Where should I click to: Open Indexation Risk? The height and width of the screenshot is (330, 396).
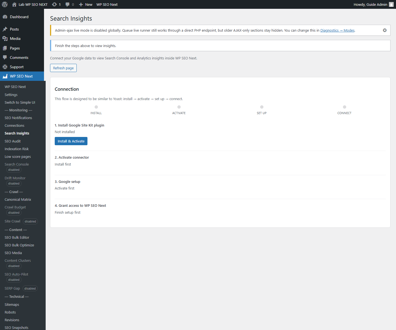tap(16, 149)
